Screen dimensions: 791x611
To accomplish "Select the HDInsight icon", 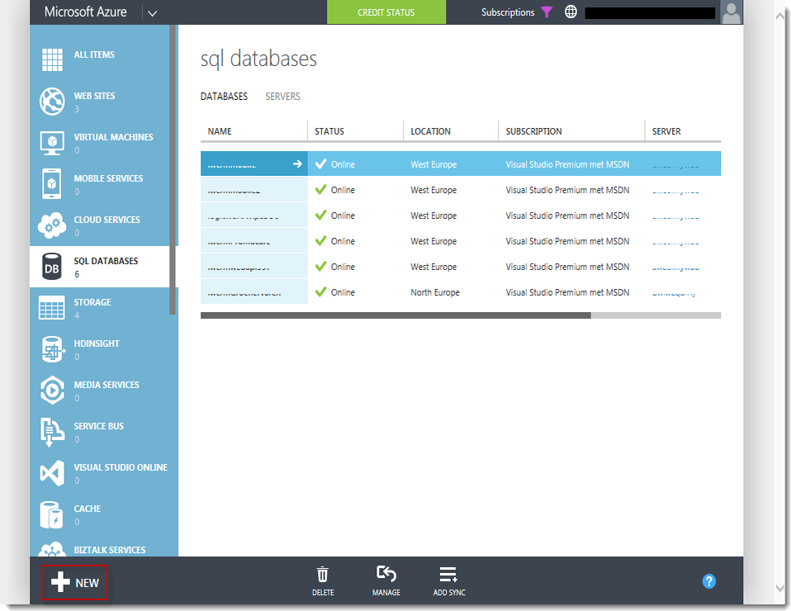I will pyautogui.click(x=53, y=349).
